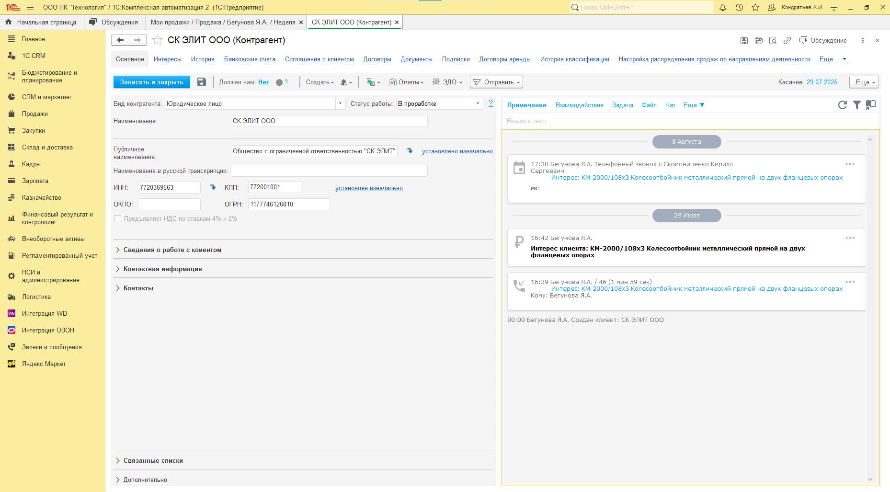Viewport: 890px width, 492px height.
Task: Click the Наименование в русской транскрипции field
Action: point(329,171)
